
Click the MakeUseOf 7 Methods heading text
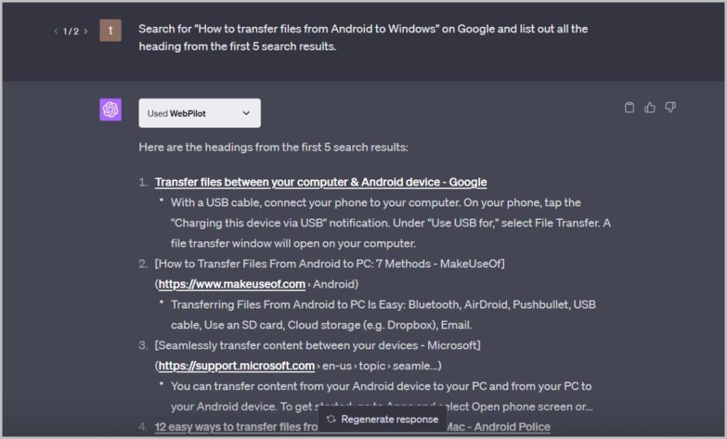point(329,264)
